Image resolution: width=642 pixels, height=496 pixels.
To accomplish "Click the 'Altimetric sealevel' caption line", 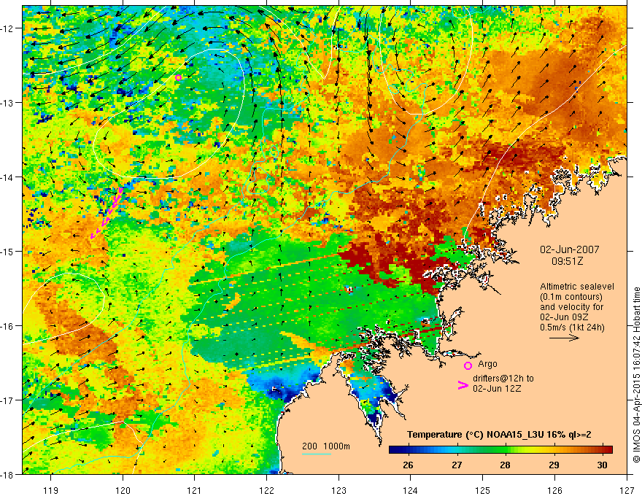I will tap(577, 287).
